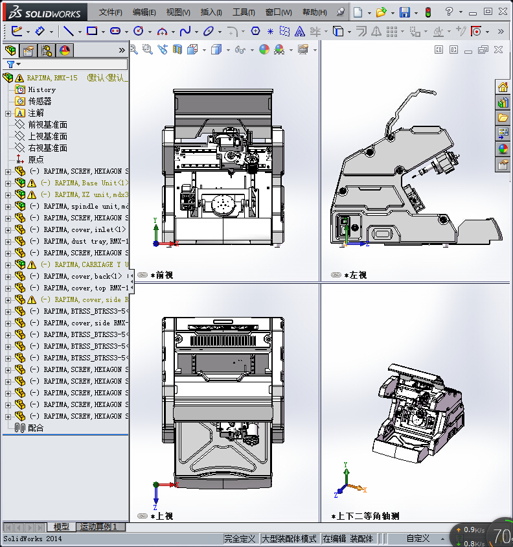The width and height of the screenshot is (513, 547).
Task: Click the Section View icon
Action: (177, 49)
